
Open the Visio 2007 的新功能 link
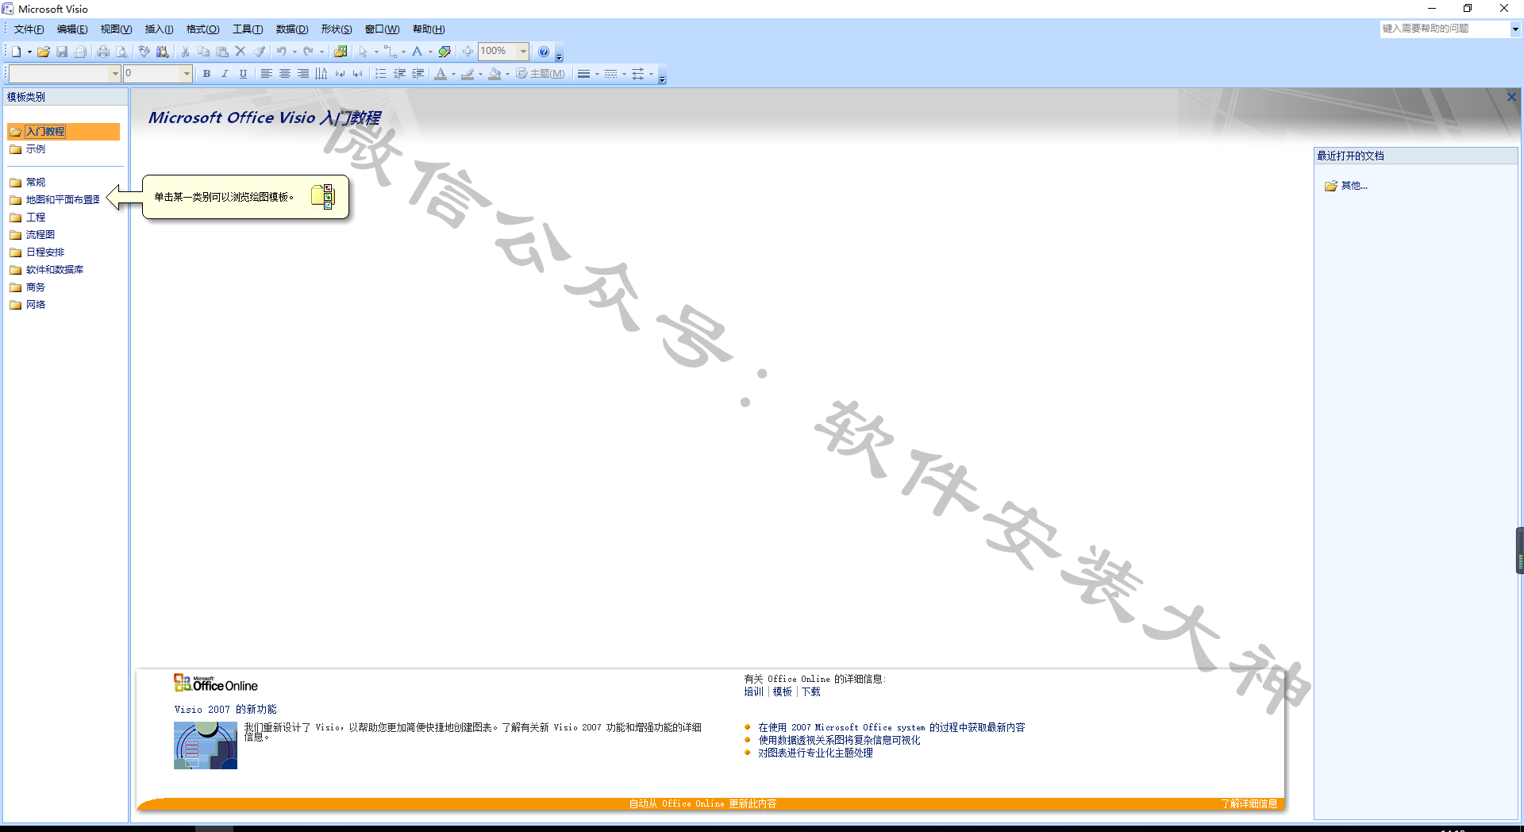point(225,710)
